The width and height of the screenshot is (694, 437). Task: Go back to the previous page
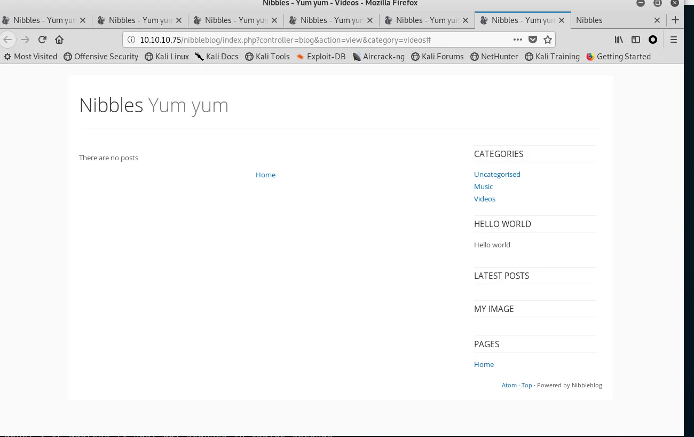pos(7,40)
